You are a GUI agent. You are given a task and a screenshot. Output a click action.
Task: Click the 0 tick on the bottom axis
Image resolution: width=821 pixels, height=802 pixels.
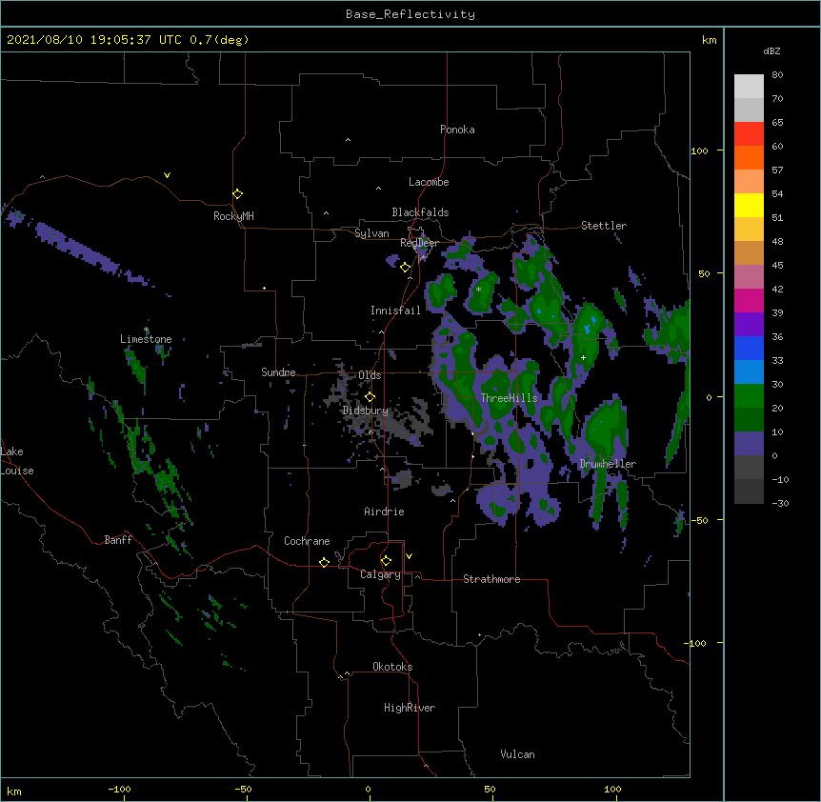368,789
